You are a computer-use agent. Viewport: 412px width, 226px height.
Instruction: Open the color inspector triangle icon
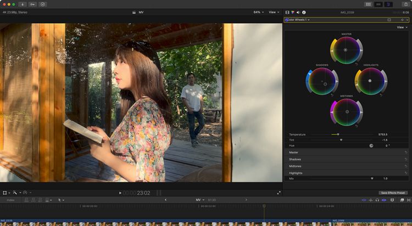[x=293, y=12]
